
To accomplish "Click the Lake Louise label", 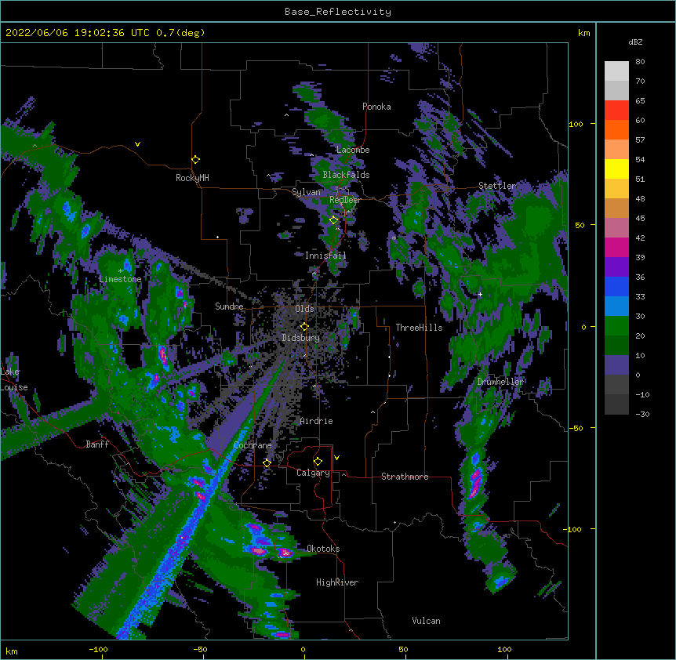I will tap(14, 379).
